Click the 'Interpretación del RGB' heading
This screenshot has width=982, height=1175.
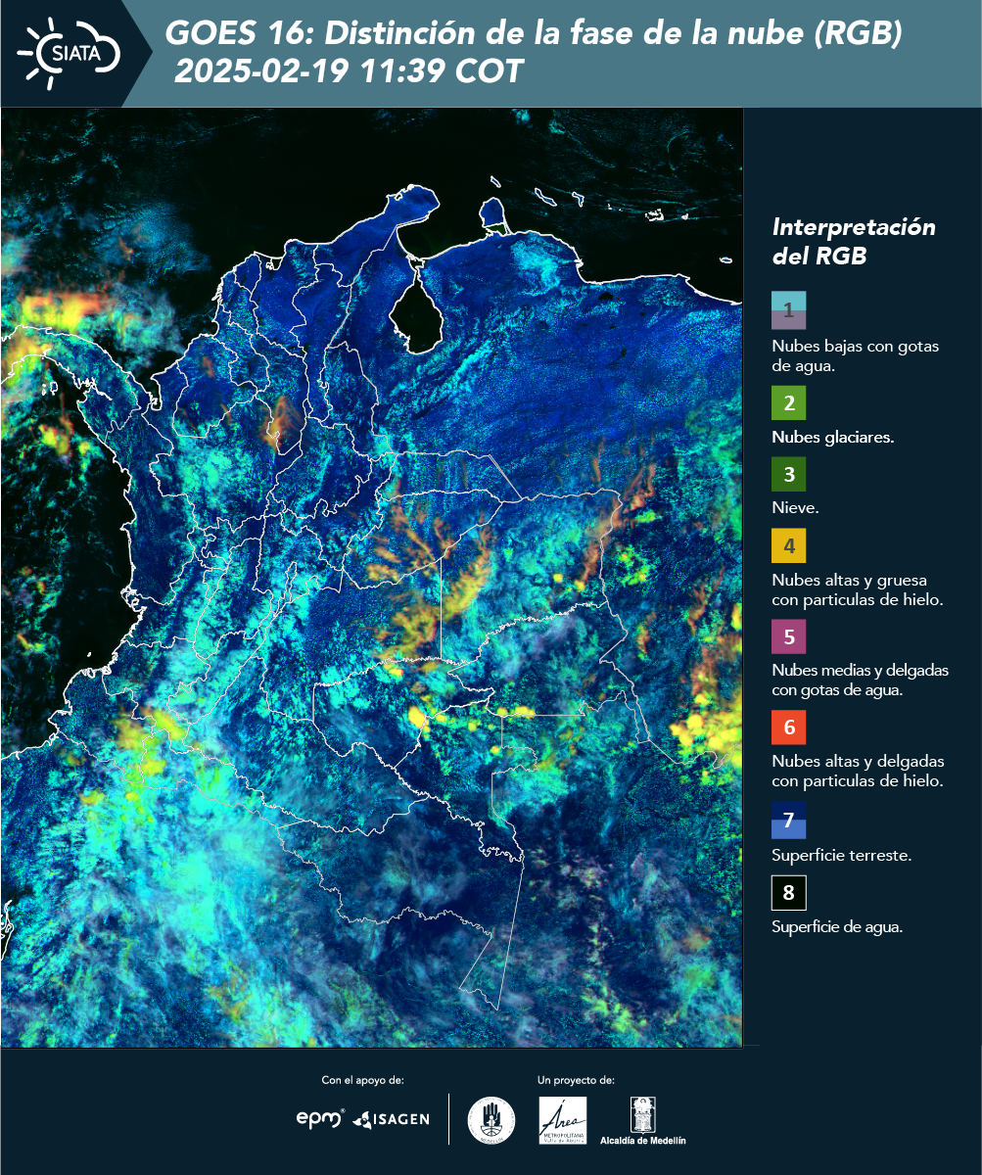pyautogui.click(x=854, y=241)
